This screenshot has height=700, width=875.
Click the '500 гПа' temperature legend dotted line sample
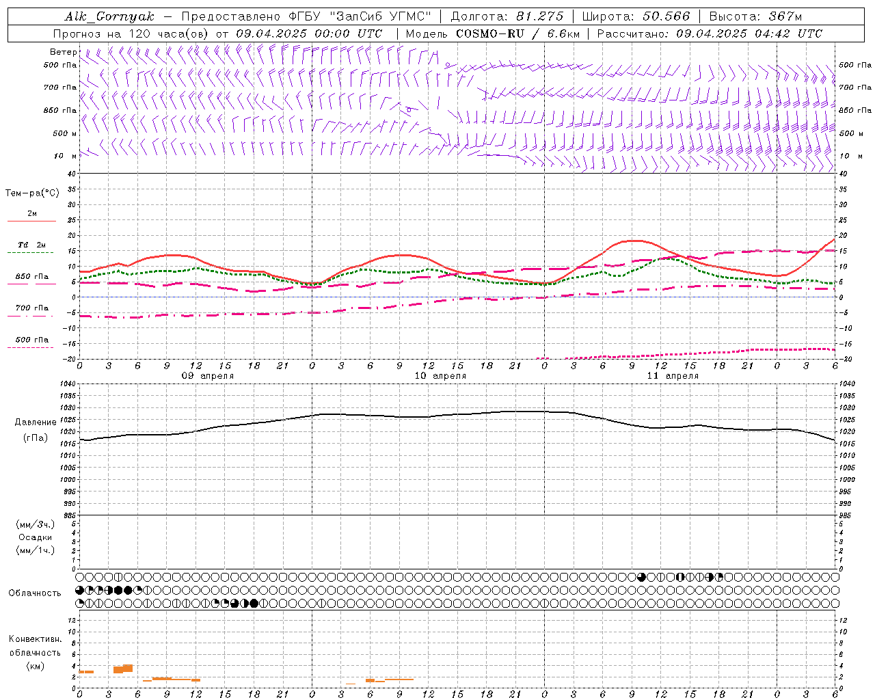[30, 347]
